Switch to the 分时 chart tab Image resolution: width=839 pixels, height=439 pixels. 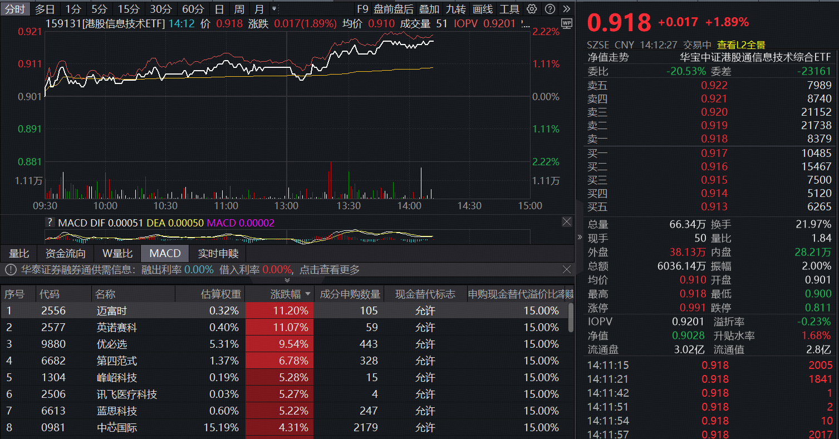16,9
